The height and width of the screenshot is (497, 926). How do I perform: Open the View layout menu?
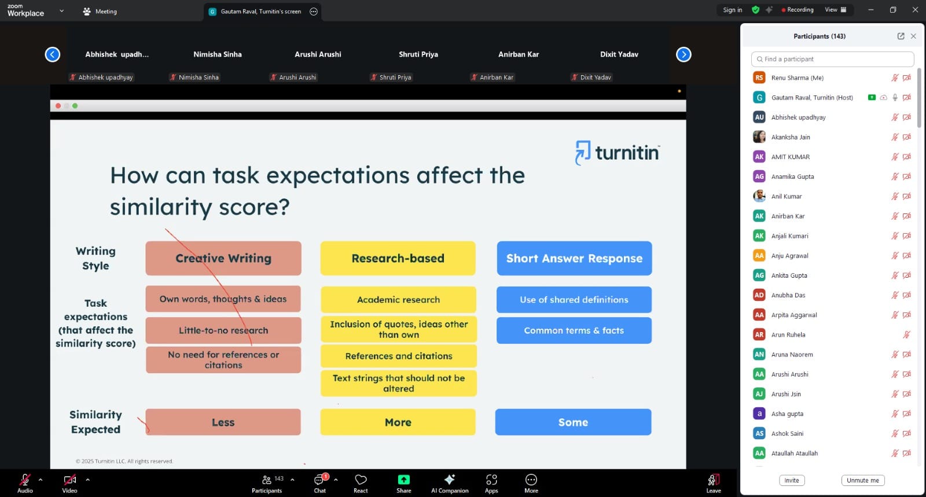click(x=835, y=10)
